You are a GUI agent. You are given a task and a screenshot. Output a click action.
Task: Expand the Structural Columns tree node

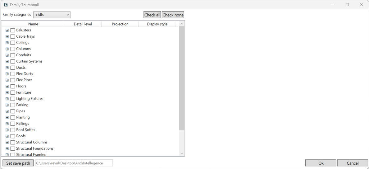7,142
